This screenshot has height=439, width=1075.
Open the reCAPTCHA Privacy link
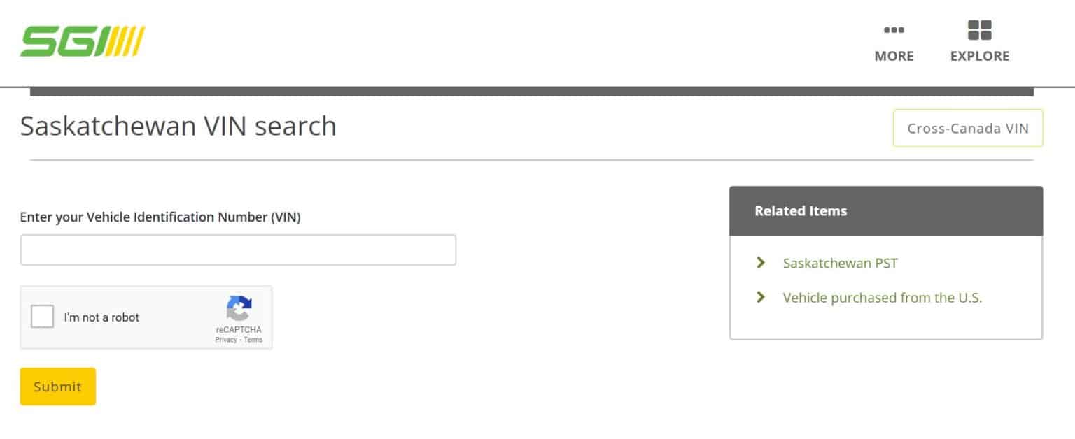pos(225,340)
